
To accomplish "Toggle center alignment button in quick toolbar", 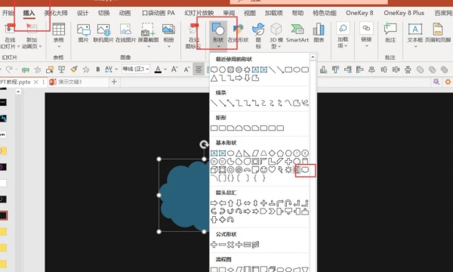I will point(199,70).
